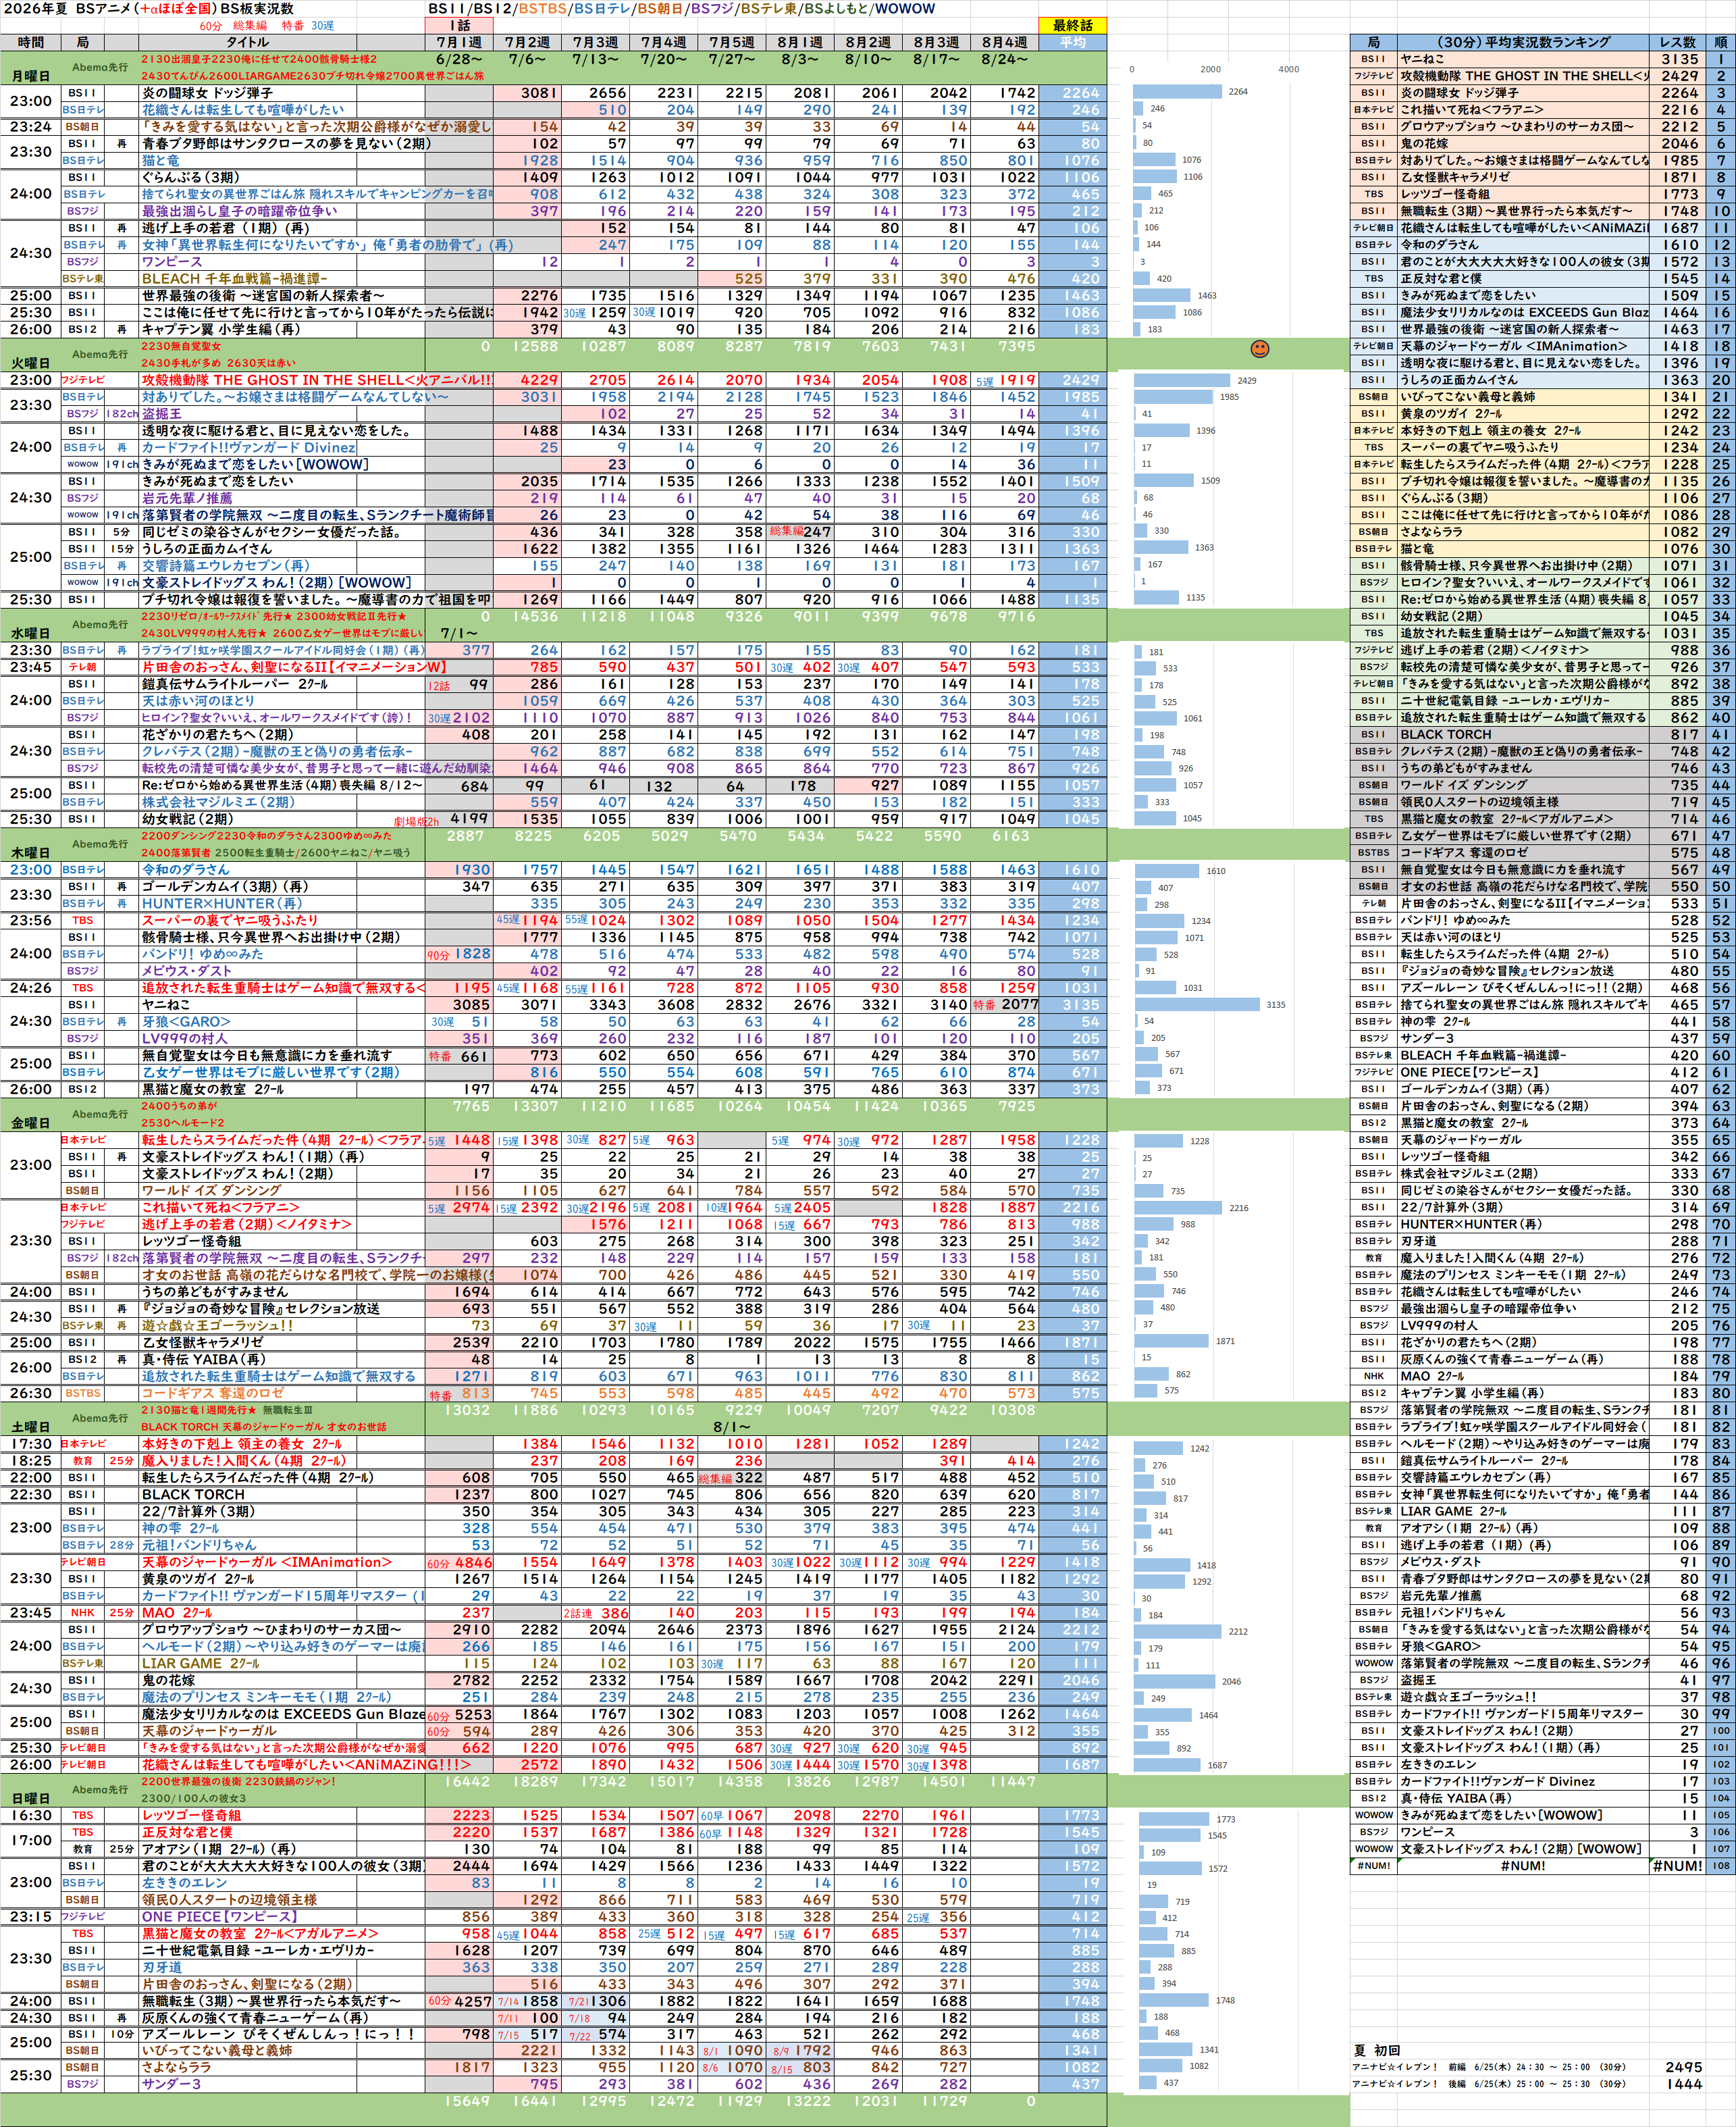Click the '時間' column header
This screenshot has height=2127, width=1736.
point(31,42)
